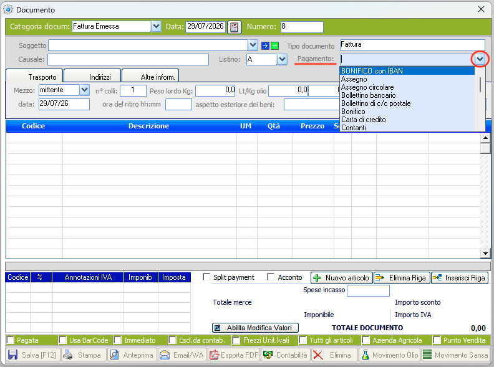The image size is (494, 367).
Task: Check the Escl.da contab. checkbox
Action: coord(172,340)
